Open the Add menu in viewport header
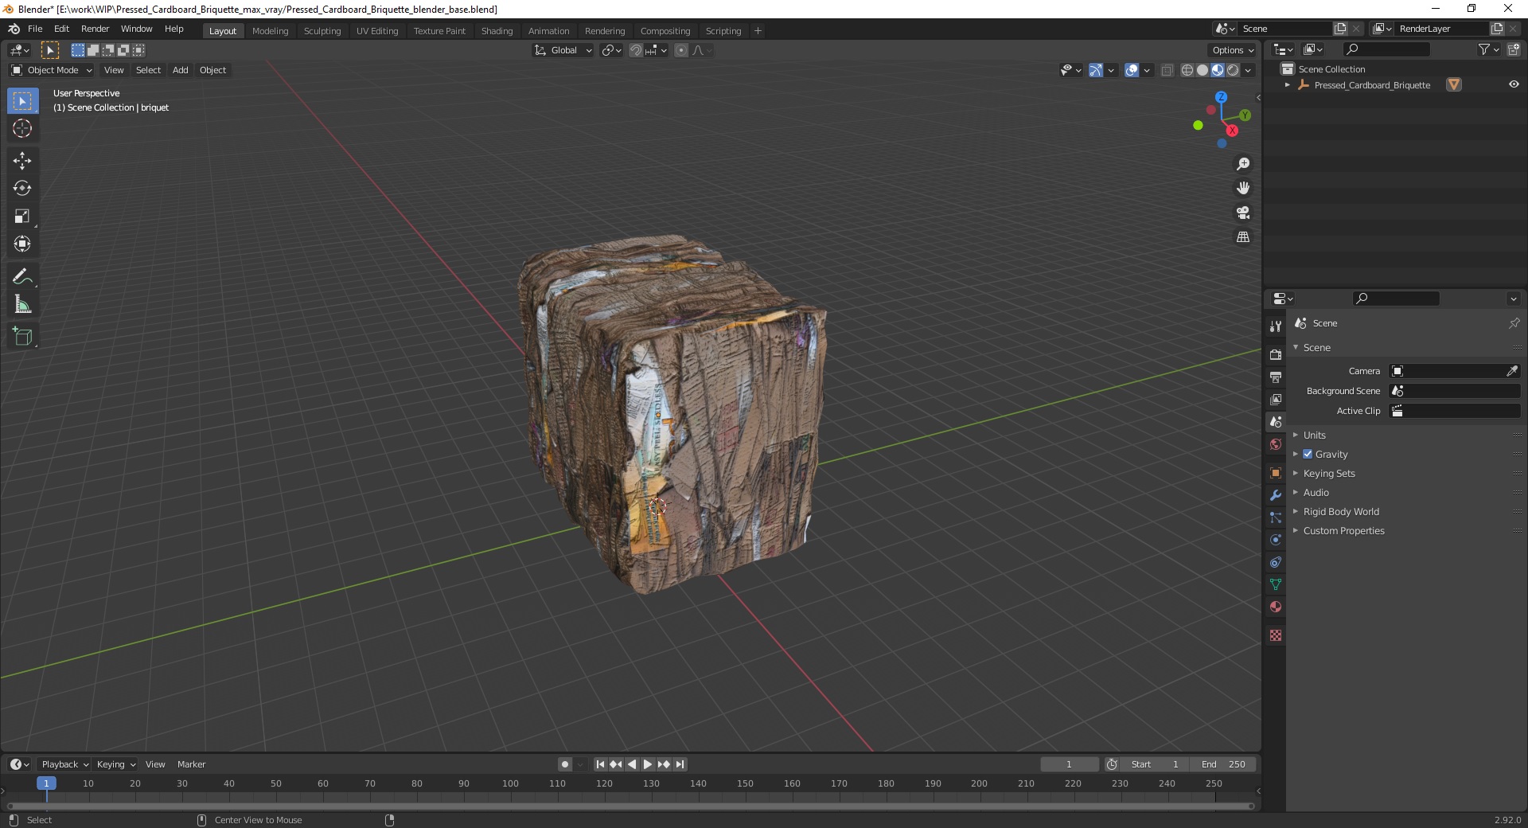 pos(181,70)
